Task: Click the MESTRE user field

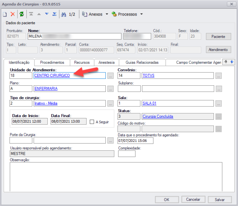Action: (62, 154)
